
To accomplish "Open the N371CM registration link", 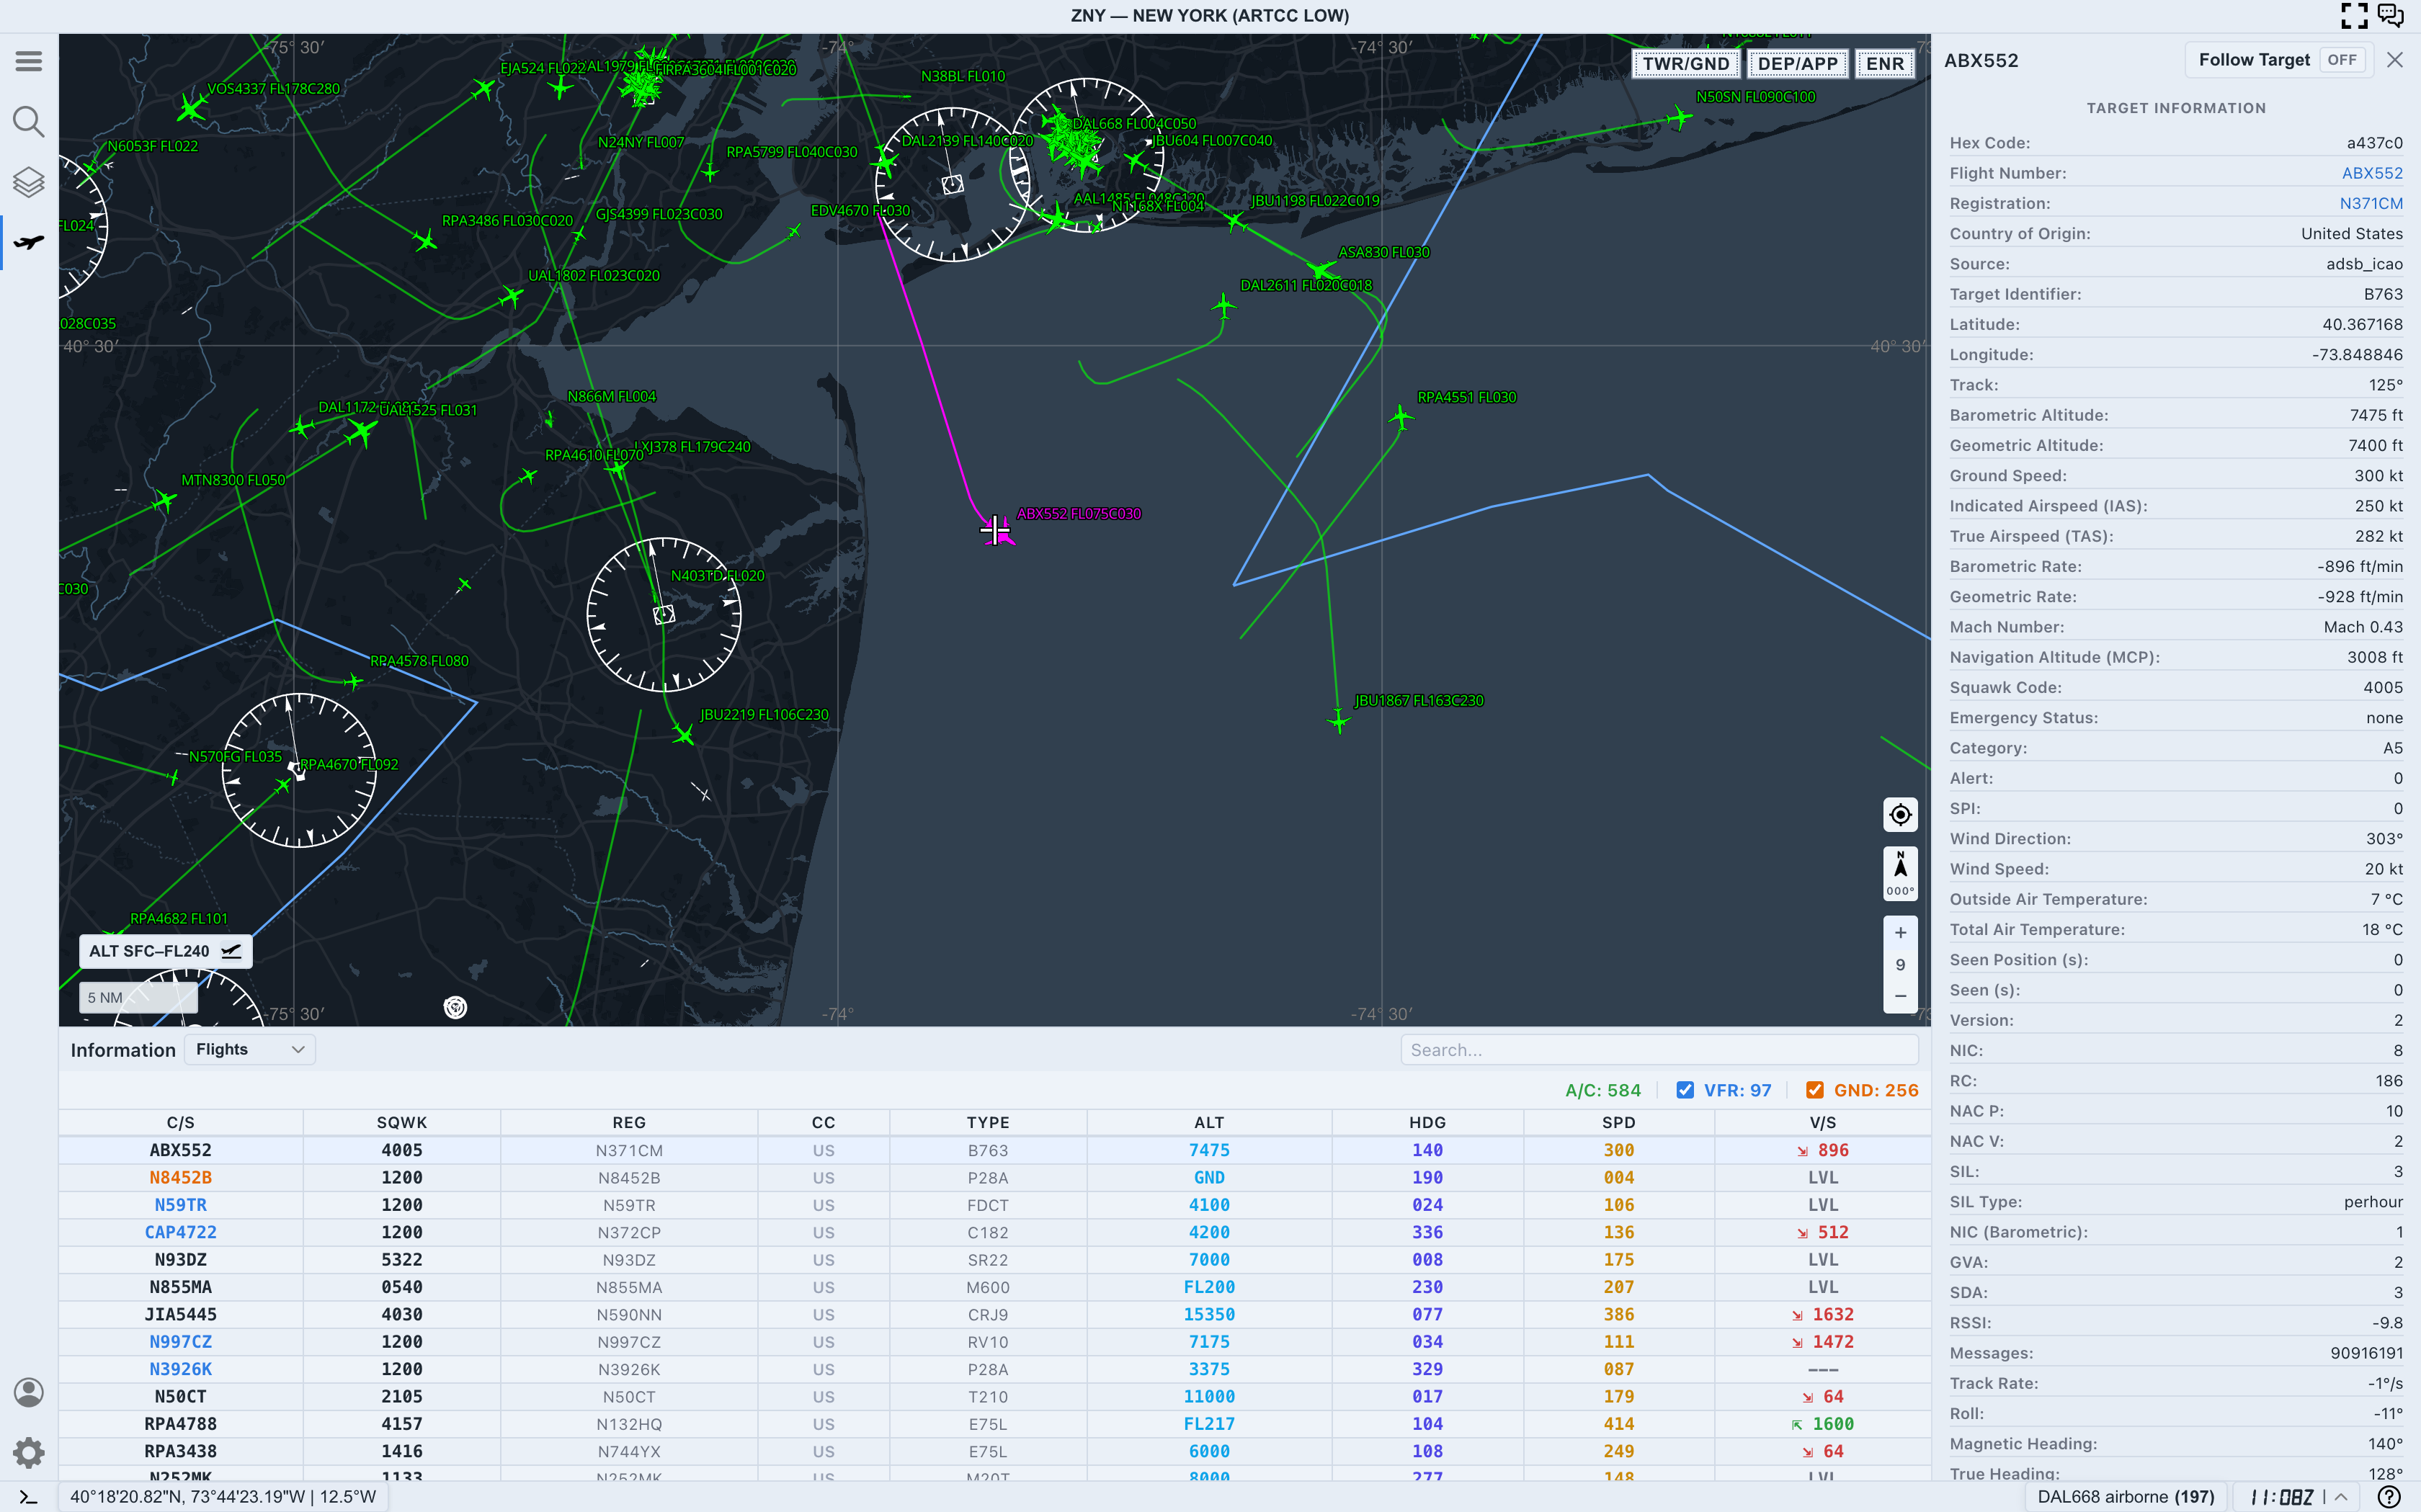I will pos(2371,203).
